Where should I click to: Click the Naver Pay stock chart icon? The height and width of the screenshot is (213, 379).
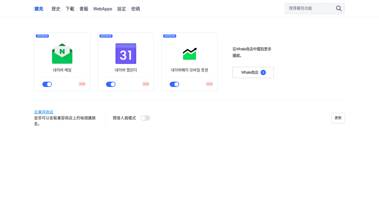190,54
